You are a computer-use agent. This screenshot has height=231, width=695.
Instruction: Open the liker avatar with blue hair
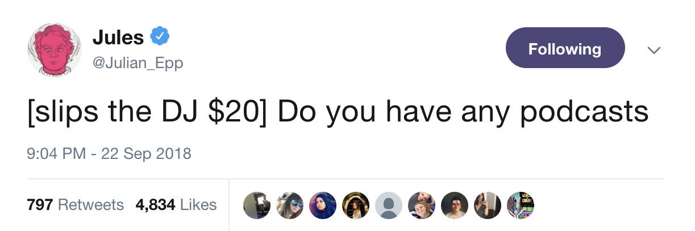pos(323,205)
